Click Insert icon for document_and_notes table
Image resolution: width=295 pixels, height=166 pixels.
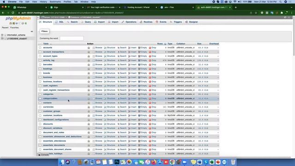click(x=130, y=132)
